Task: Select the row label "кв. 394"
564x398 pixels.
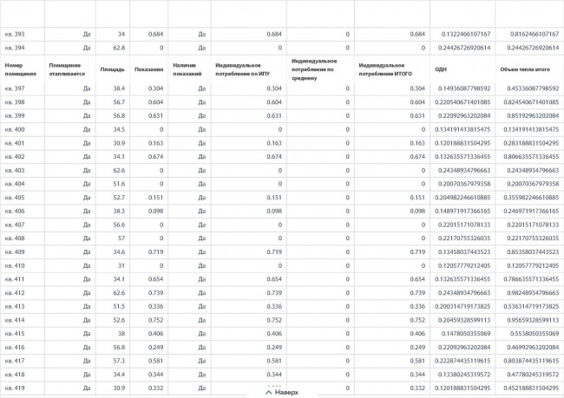Action: 15,48
